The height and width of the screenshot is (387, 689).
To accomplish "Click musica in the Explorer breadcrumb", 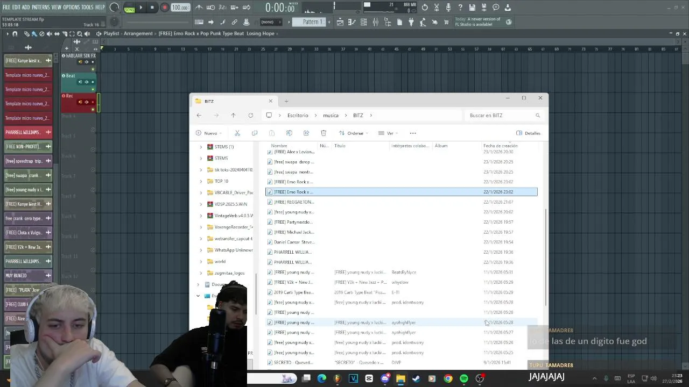I will point(331,115).
